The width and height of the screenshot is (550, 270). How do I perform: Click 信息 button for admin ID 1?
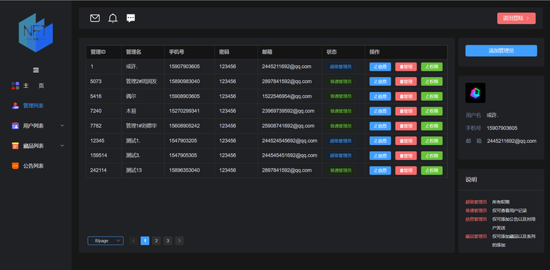click(380, 67)
